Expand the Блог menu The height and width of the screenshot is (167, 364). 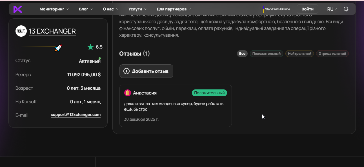(x=86, y=9)
